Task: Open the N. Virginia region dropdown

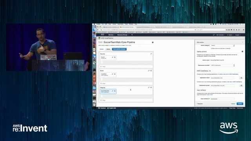Action: (x=230, y=35)
